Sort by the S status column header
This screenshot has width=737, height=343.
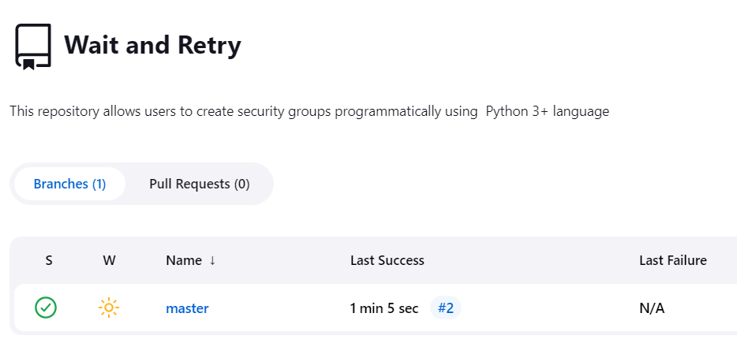49,260
